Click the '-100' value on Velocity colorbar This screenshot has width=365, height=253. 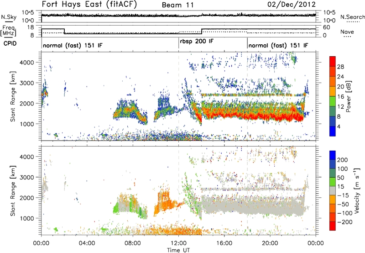344,213
